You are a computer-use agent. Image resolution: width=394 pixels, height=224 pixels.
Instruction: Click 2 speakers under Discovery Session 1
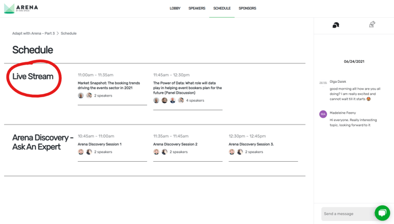tap(103, 152)
